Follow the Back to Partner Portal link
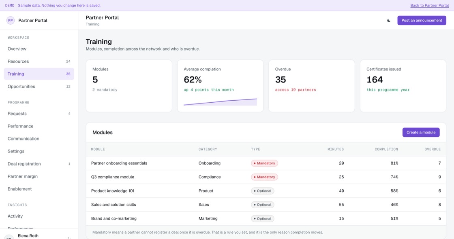This screenshot has height=239, width=454. 429,6
